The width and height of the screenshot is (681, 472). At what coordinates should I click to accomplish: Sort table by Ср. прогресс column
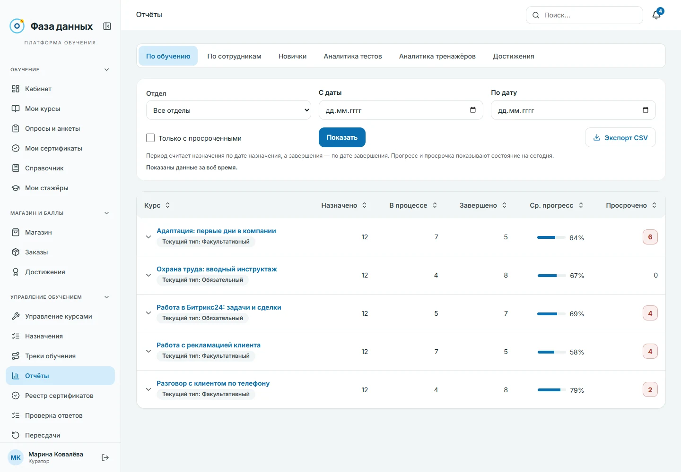(x=557, y=205)
